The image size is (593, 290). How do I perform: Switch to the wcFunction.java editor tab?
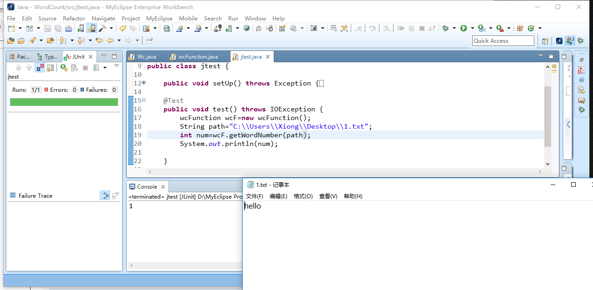point(194,57)
